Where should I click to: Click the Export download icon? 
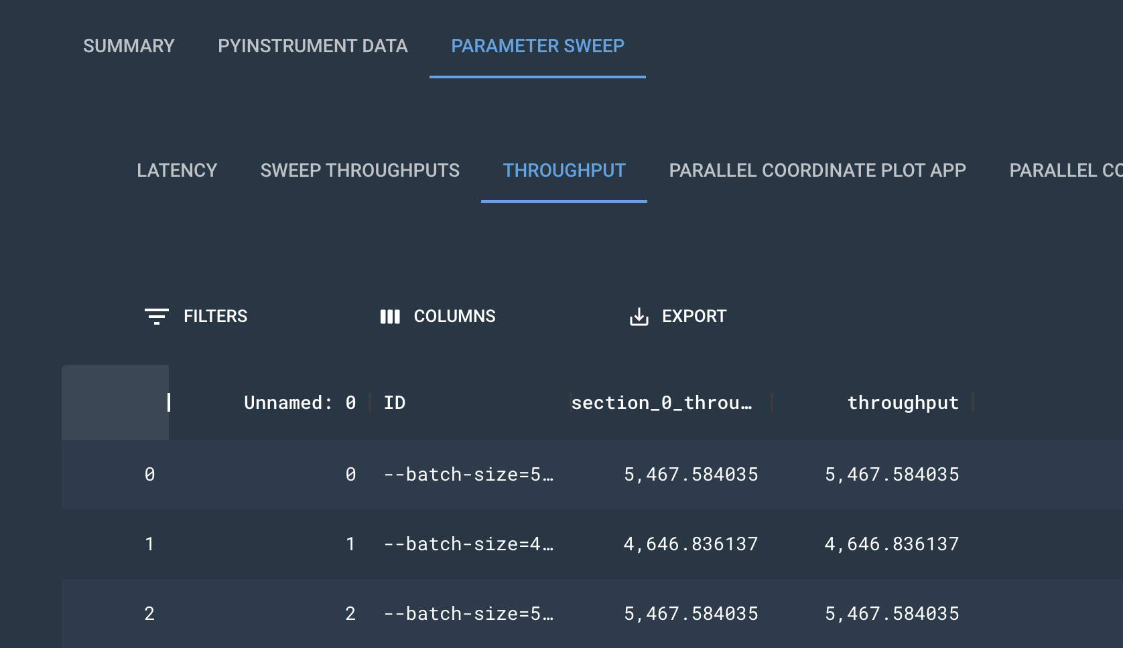click(x=639, y=317)
